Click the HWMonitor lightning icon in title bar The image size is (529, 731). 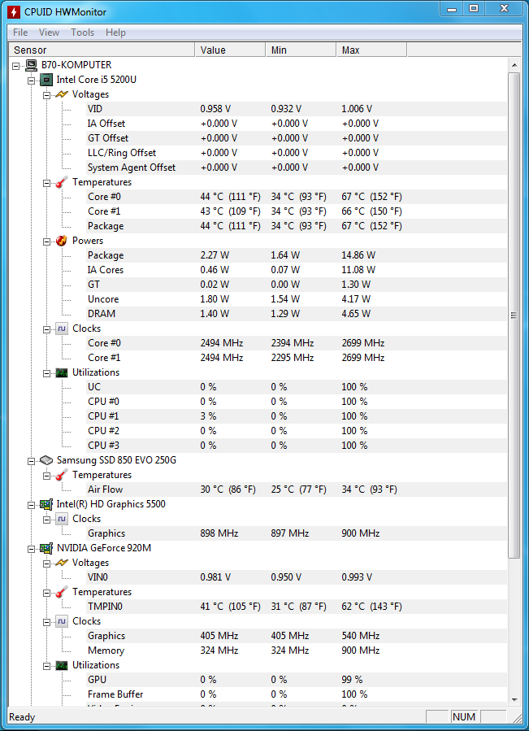[x=14, y=11]
